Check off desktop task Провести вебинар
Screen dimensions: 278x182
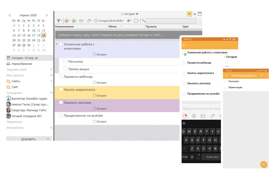(61, 76)
